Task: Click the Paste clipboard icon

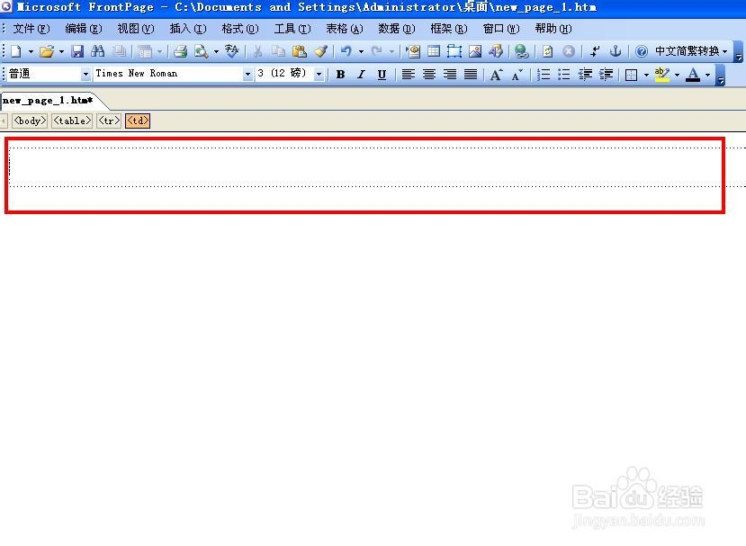Action: [x=300, y=51]
